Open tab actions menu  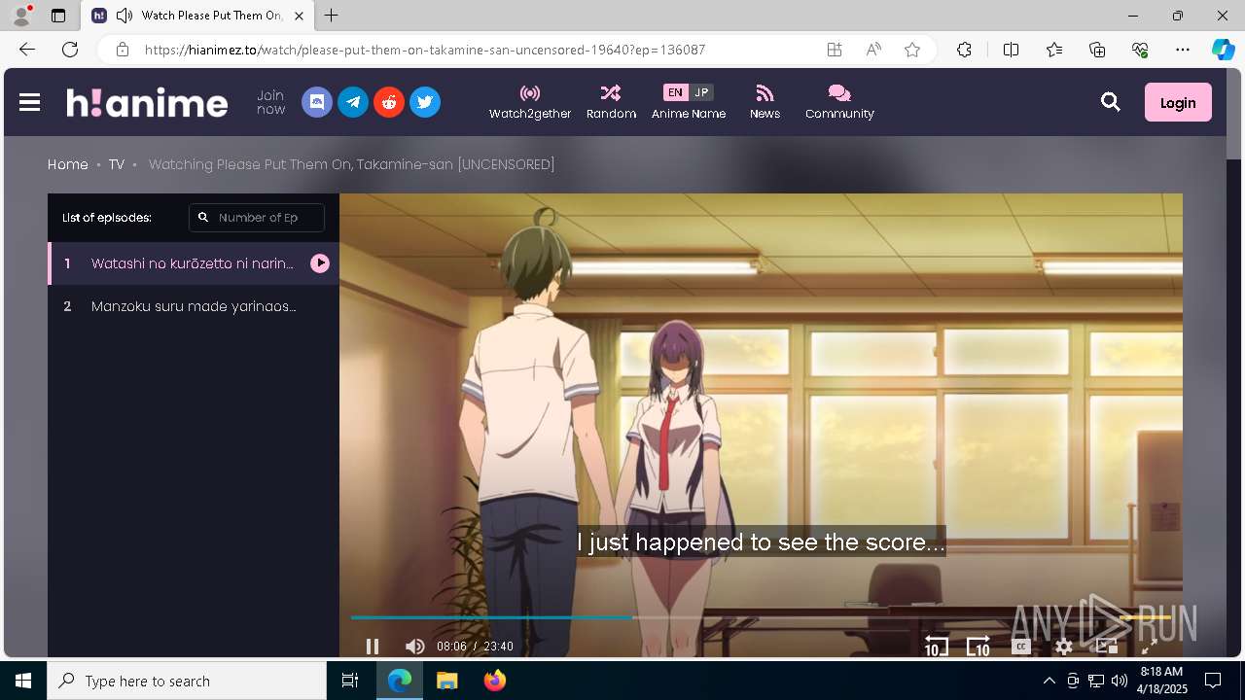58,16
